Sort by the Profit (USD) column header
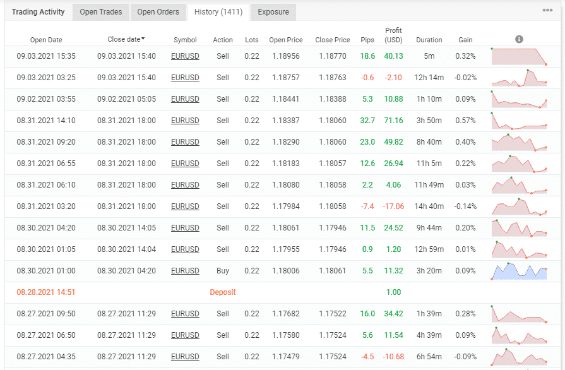This screenshot has width=565, height=370. 393,35
